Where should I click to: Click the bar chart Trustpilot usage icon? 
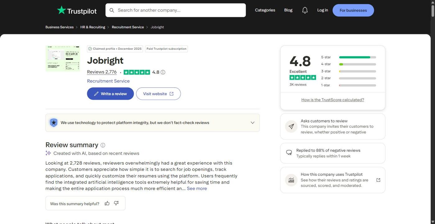pos(291,180)
